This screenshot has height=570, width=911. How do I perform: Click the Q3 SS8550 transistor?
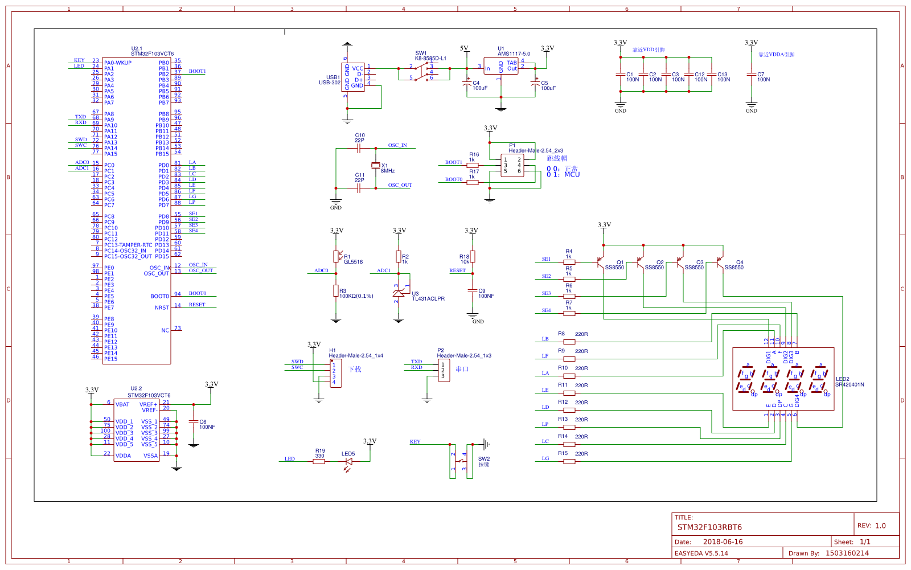[680, 262]
